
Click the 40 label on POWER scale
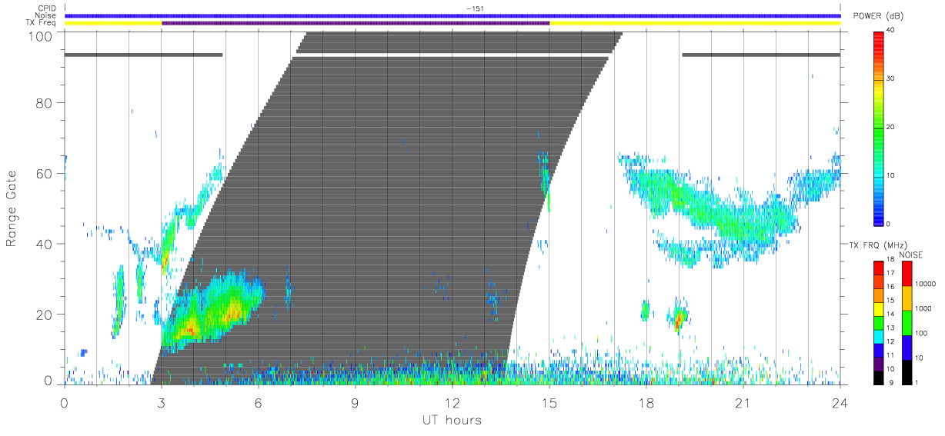pyautogui.click(x=891, y=30)
